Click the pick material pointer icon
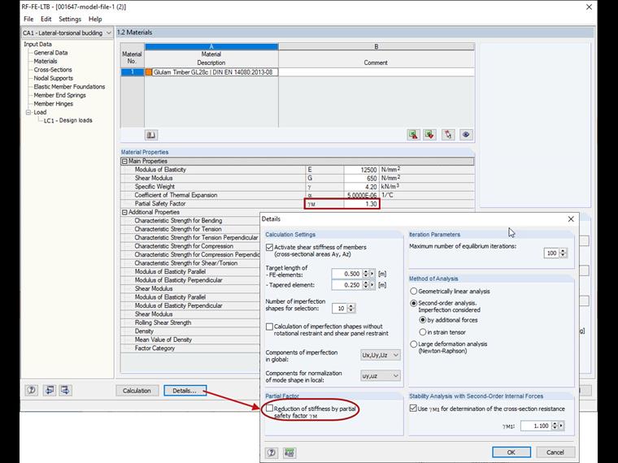The width and height of the screenshot is (618, 463). (x=448, y=135)
